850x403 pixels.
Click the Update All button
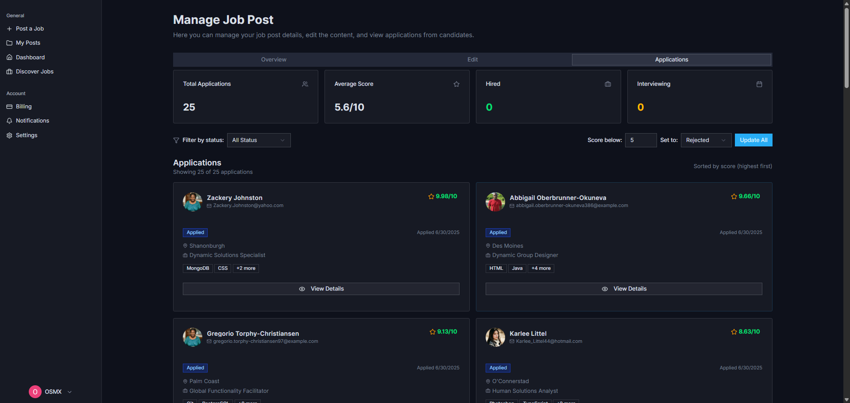click(x=753, y=140)
